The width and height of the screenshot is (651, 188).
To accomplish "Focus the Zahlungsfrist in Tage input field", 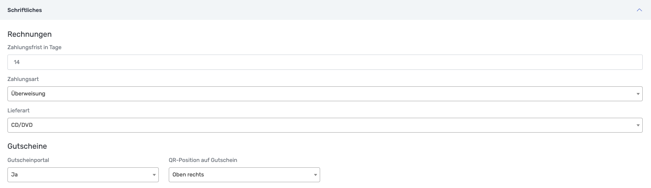I will [325, 62].
